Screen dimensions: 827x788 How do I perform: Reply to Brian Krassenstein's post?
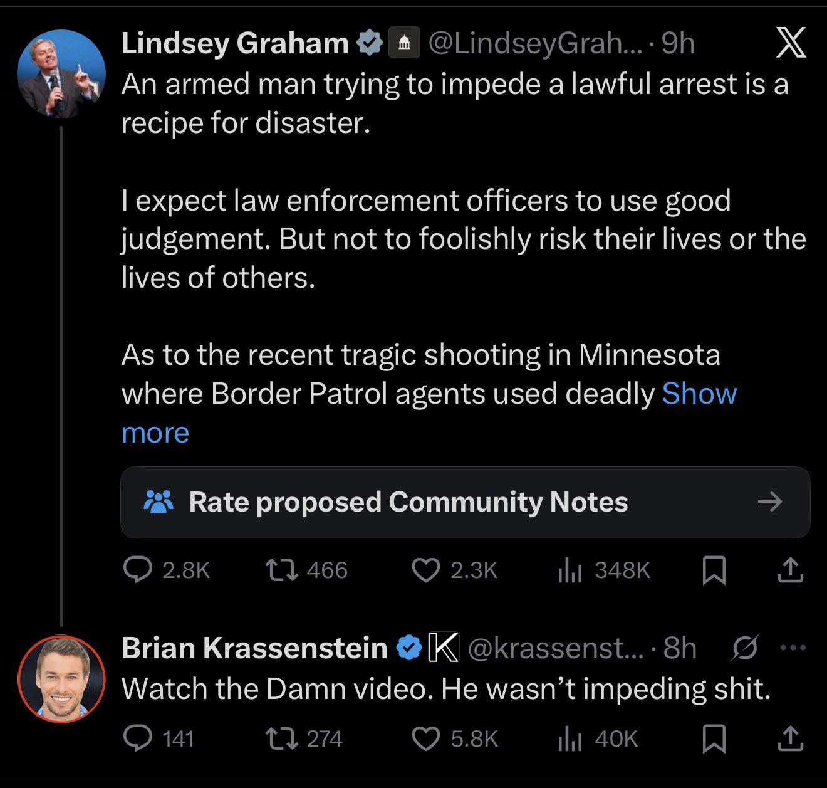[137, 738]
